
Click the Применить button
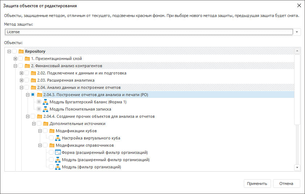(257, 184)
